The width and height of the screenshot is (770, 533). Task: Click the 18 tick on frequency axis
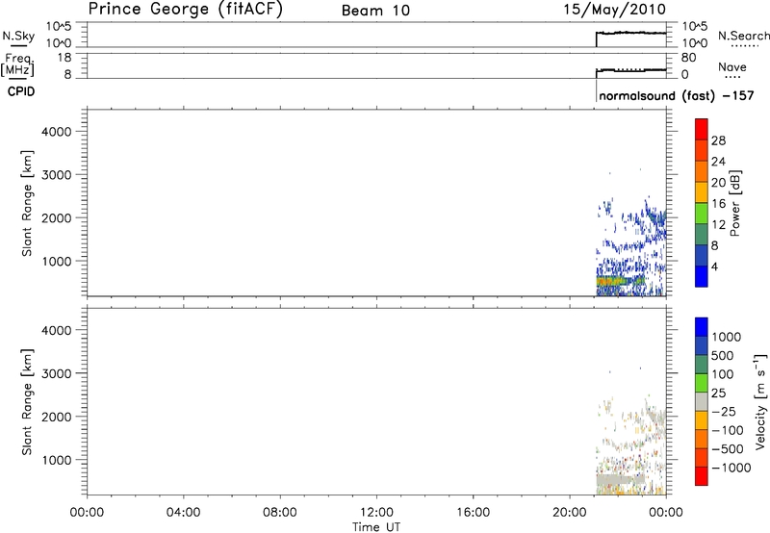pyautogui.click(x=64, y=58)
